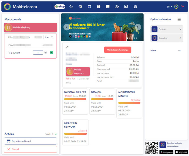Open the EN language dropdown
This screenshot has height=156, width=189.
(x=169, y=7)
